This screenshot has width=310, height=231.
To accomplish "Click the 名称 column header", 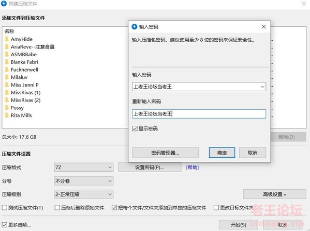I will pyautogui.click(x=9, y=31).
